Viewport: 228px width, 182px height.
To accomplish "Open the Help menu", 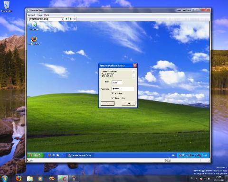I will click(47, 15).
